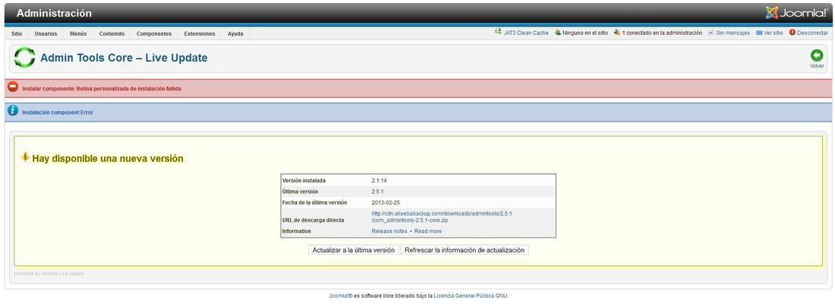Click the Ver sitio link
This screenshot has height=306, width=835.
[774, 33]
